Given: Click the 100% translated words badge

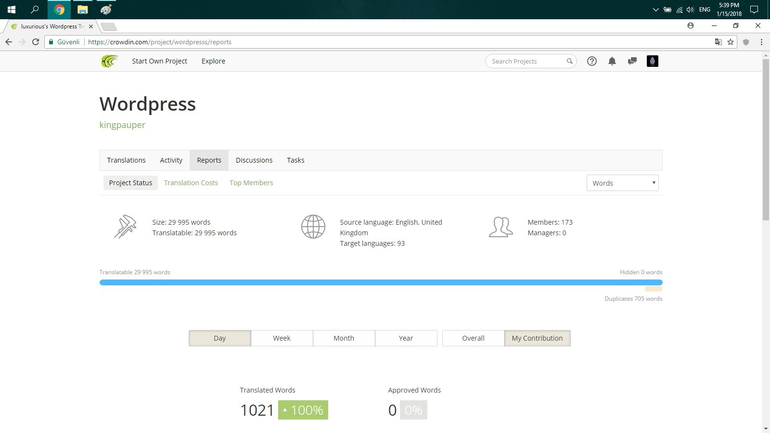Looking at the screenshot, I should coord(303,410).
